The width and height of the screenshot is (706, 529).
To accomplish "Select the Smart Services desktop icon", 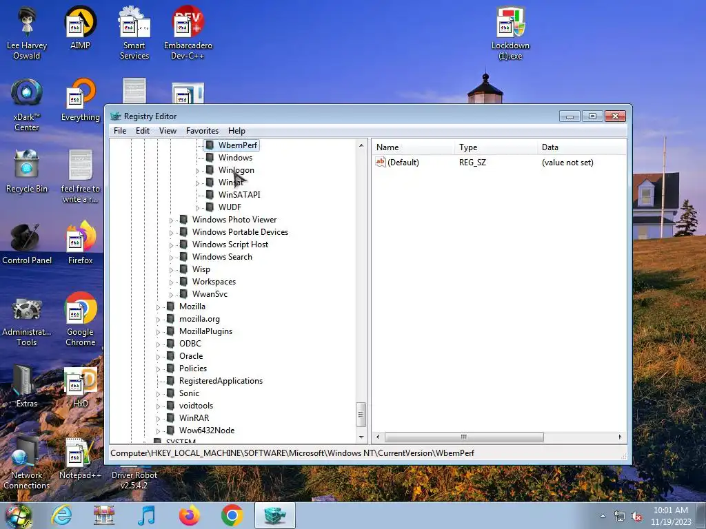I will tap(134, 33).
